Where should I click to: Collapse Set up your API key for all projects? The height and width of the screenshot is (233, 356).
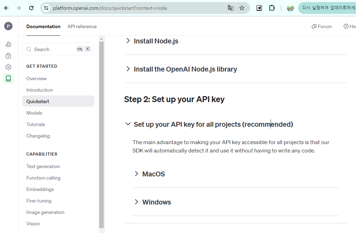click(x=128, y=124)
